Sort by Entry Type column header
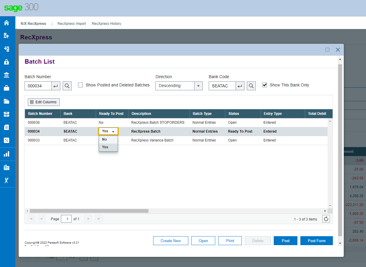Image resolution: width=366 pixels, height=267 pixels. [x=283, y=114]
